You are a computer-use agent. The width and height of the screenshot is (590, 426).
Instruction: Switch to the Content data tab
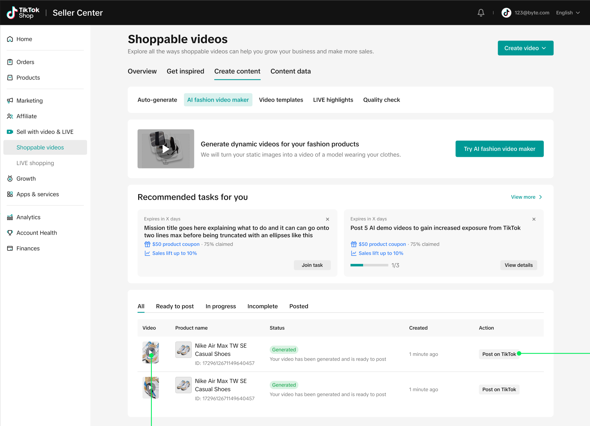[x=290, y=71]
